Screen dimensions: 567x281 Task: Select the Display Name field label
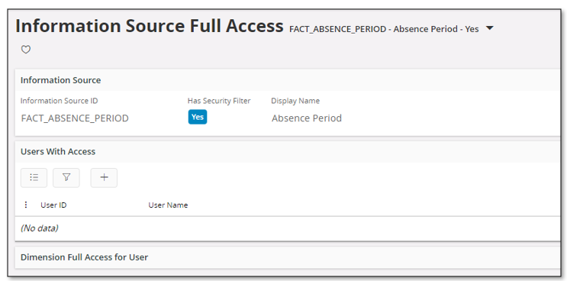coord(295,101)
